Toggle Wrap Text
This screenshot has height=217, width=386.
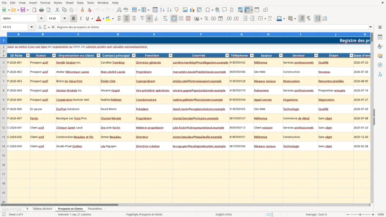(165, 18)
